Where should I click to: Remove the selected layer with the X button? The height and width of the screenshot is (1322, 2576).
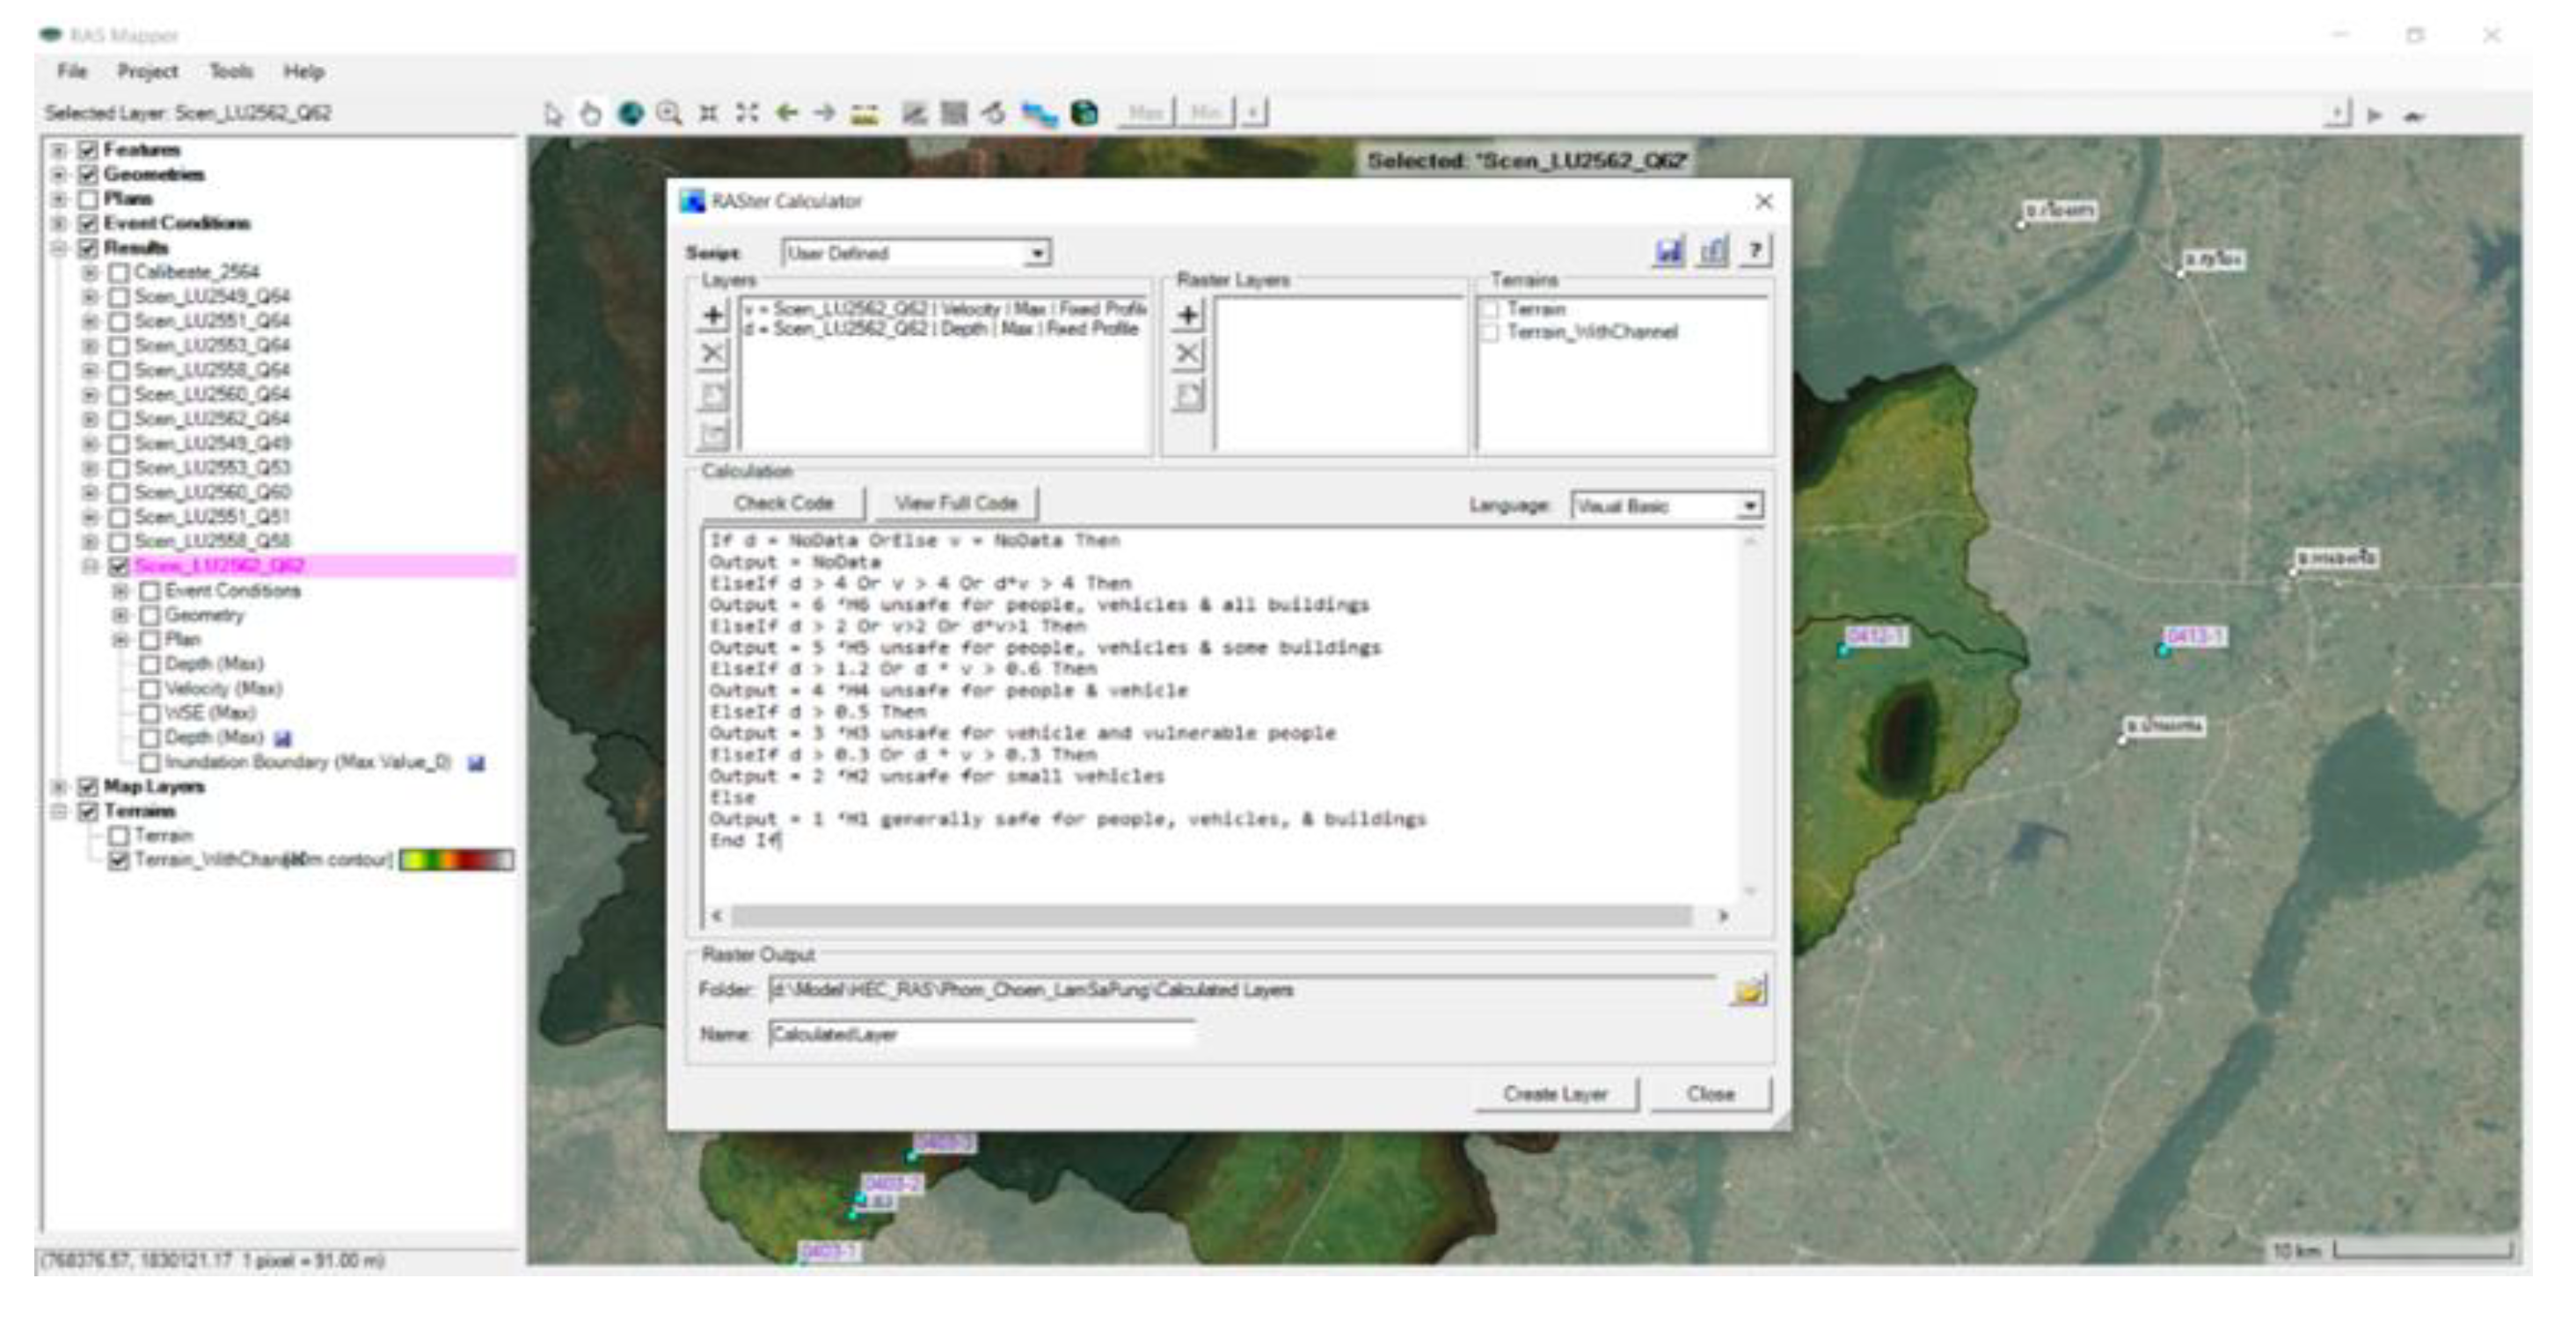click(712, 353)
